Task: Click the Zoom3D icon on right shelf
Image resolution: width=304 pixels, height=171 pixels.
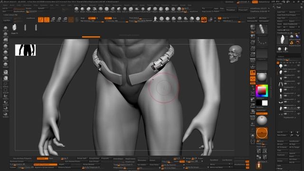Action: [x=253, y=105]
